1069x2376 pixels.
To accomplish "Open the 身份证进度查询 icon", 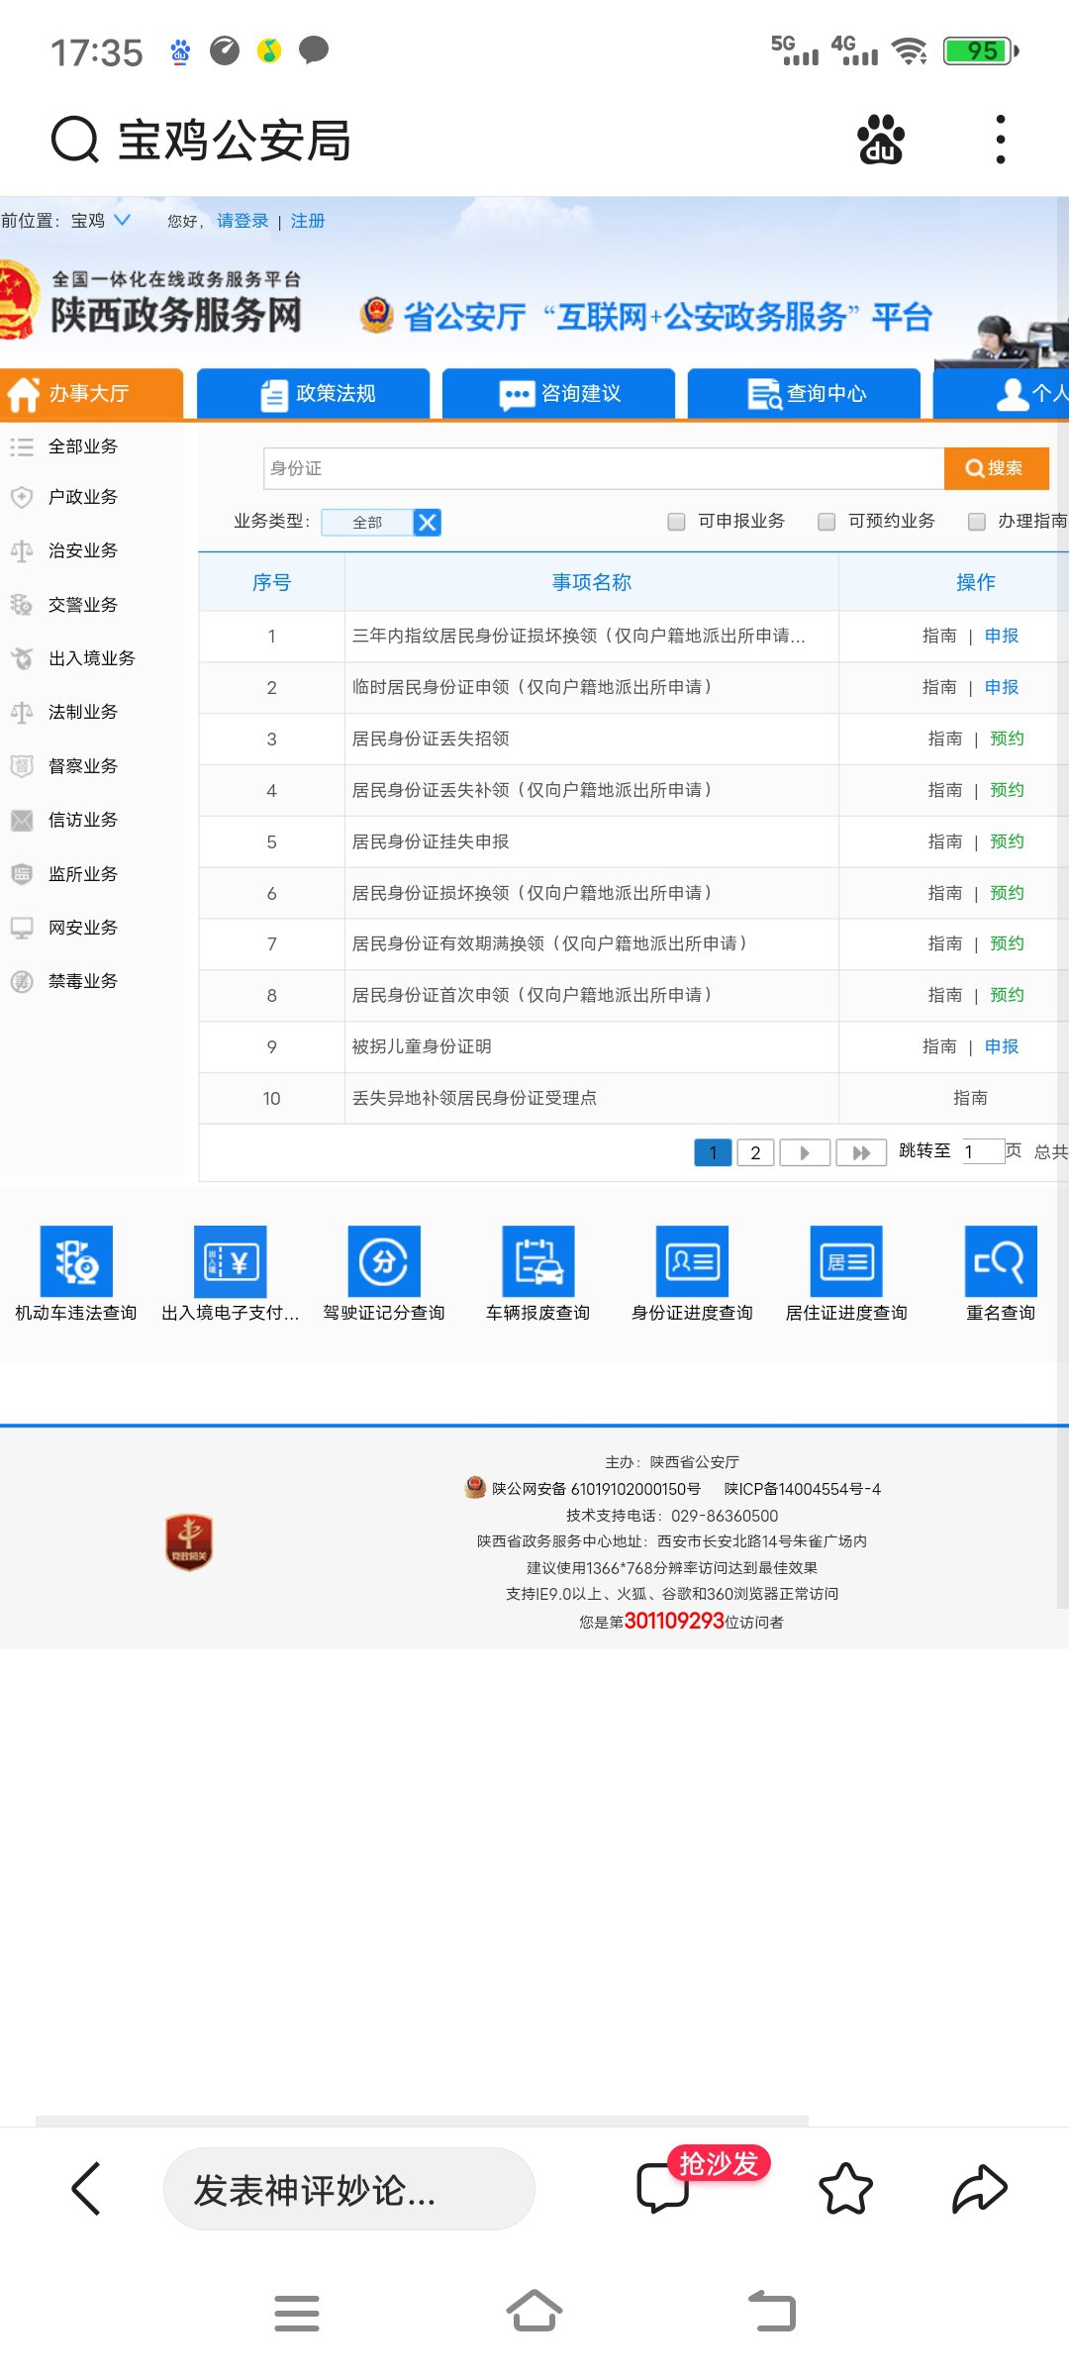I will [692, 1261].
